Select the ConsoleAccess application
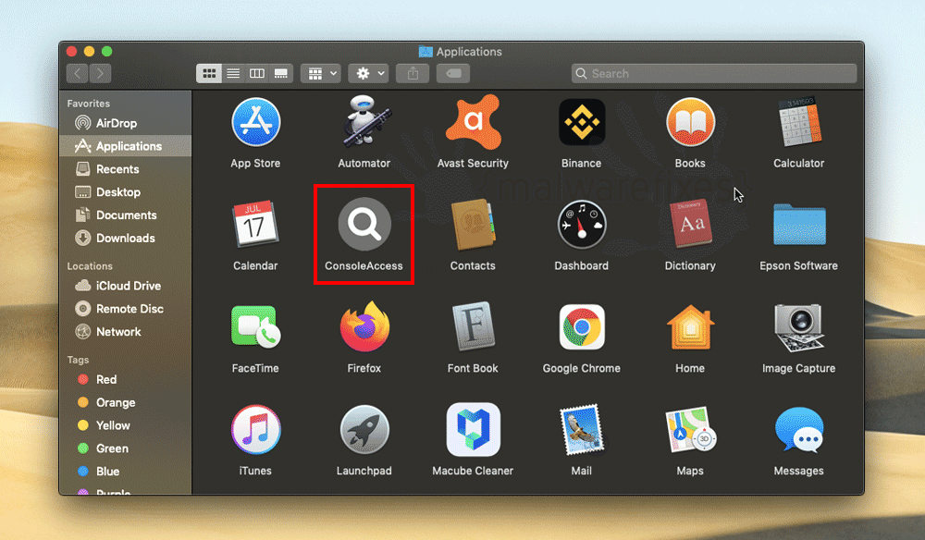The height and width of the screenshot is (540, 925). [x=364, y=225]
